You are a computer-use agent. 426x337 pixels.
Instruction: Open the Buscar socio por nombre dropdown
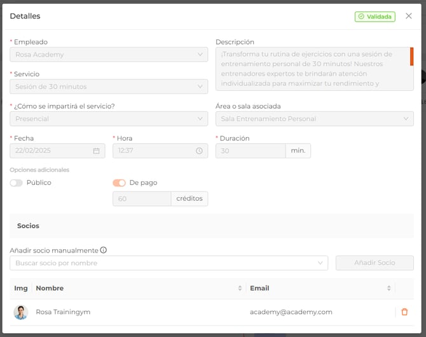(168, 263)
